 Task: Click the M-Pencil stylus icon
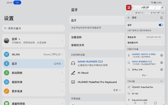(73, 73)
